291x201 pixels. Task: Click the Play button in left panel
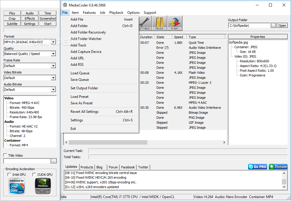[x=12, y=13]
